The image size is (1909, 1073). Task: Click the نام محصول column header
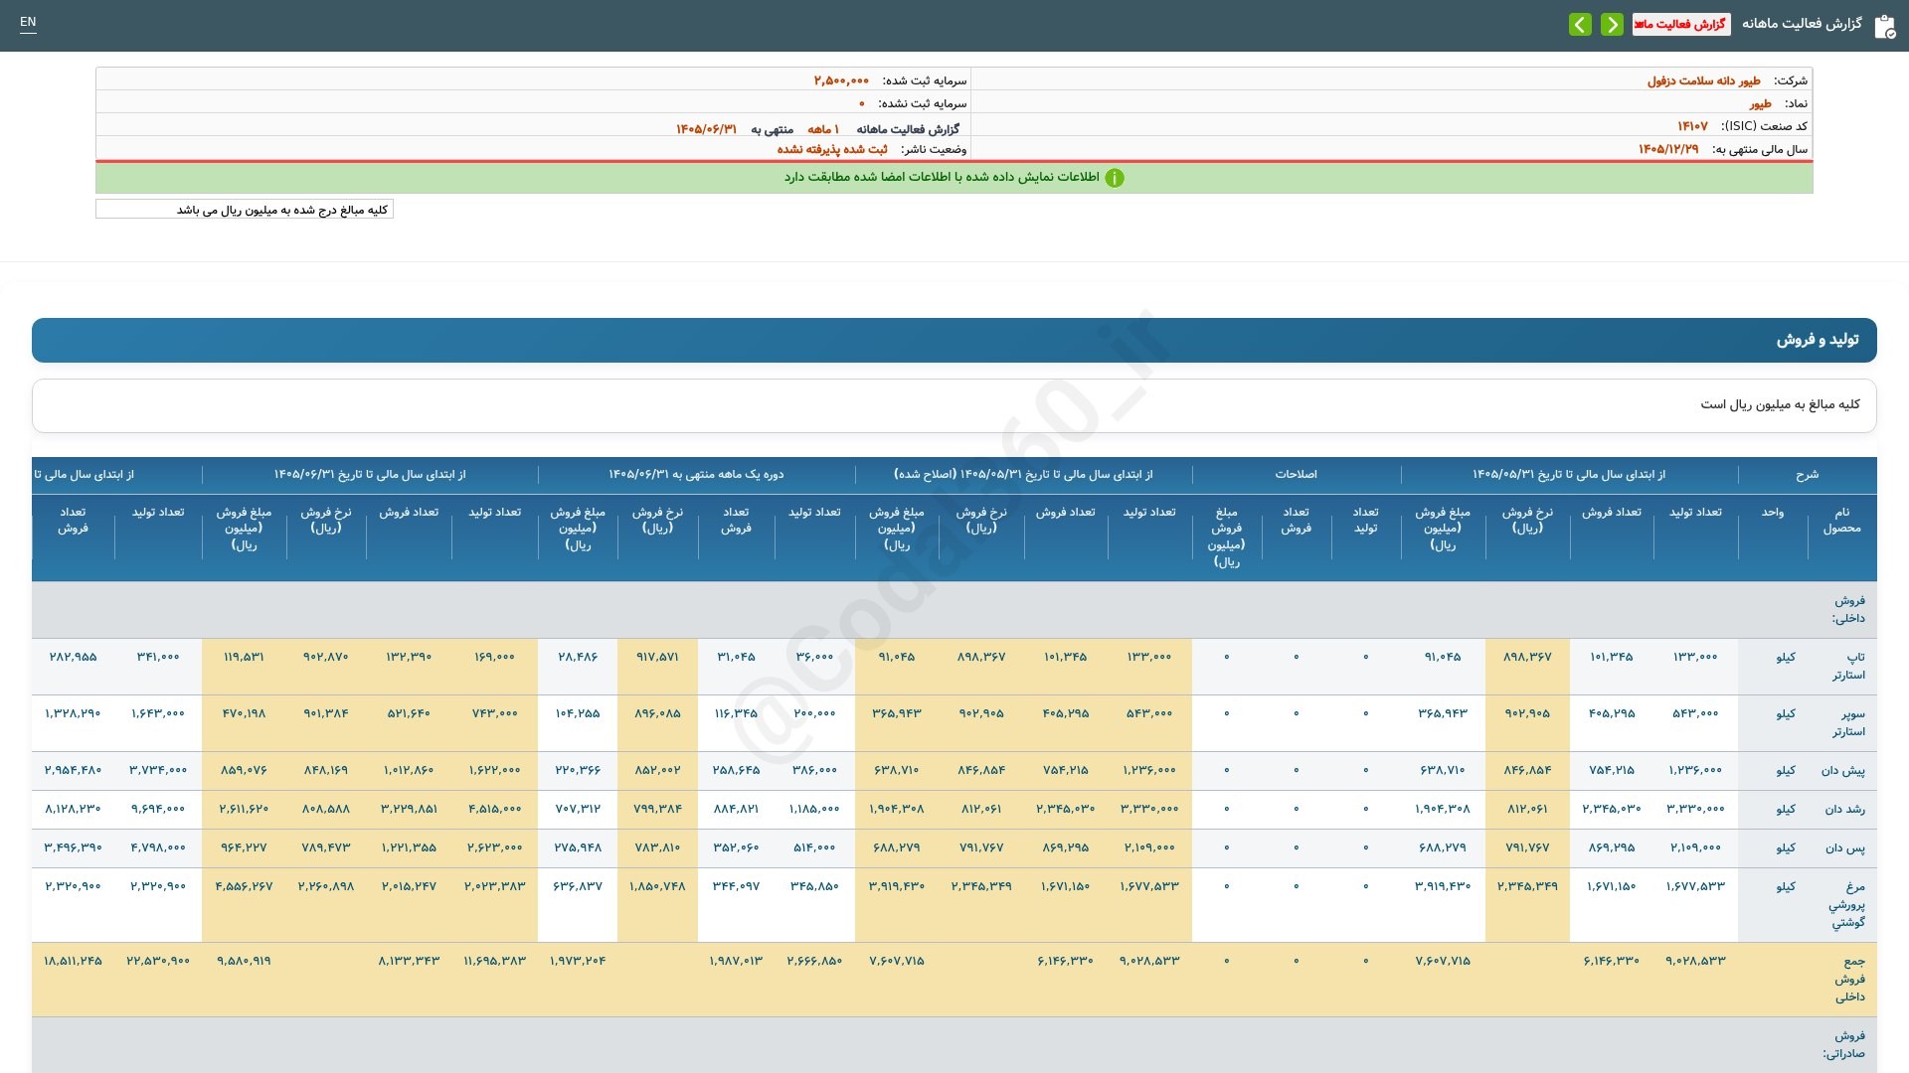[x=1841, y=521]
